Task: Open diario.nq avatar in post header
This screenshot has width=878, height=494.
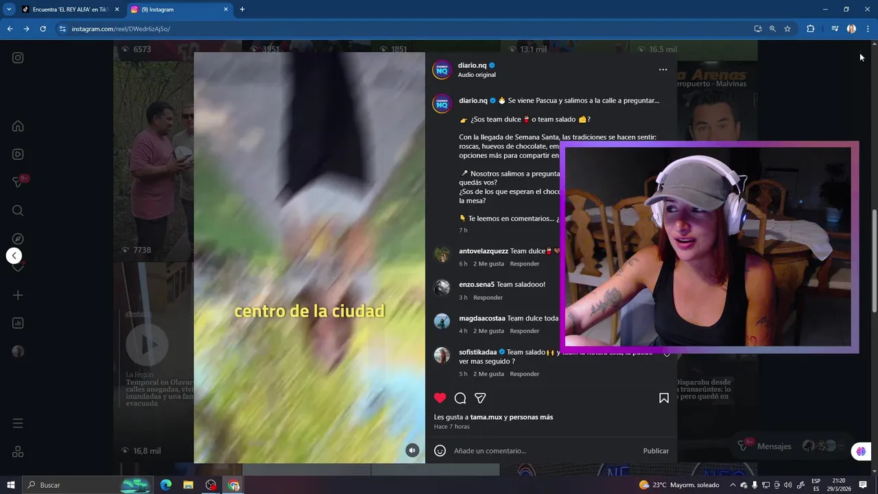Action: tap(442, 69)
